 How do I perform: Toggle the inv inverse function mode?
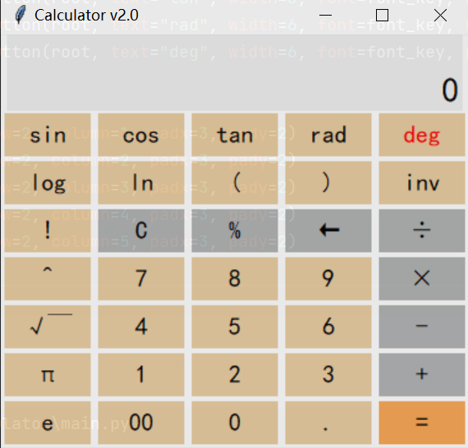point(422,183)
